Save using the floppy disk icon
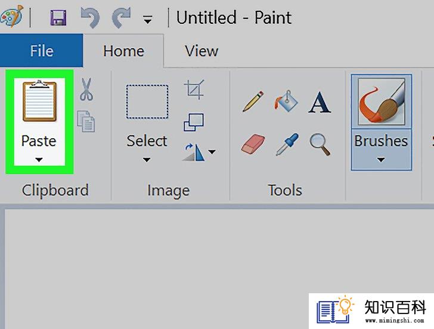 tap(58, 18)
